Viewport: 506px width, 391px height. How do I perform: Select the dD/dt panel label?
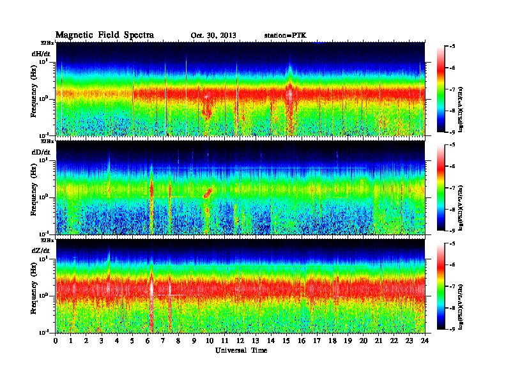(41, 152)
